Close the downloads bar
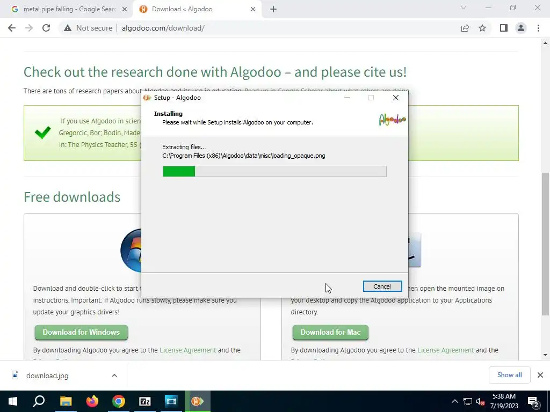This screenshot has width=550, height=412. pyautogui.click(x=540, y=375)
